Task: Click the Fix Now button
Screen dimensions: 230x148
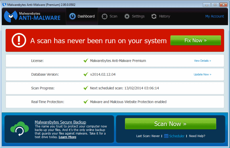Action: (196, 40)
